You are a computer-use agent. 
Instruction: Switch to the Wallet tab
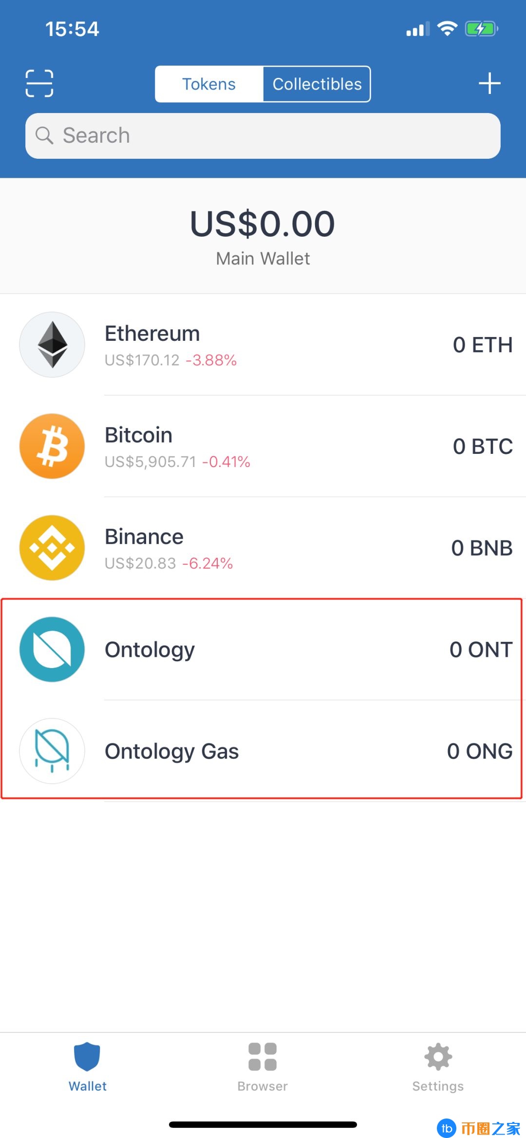point(88,1066)
